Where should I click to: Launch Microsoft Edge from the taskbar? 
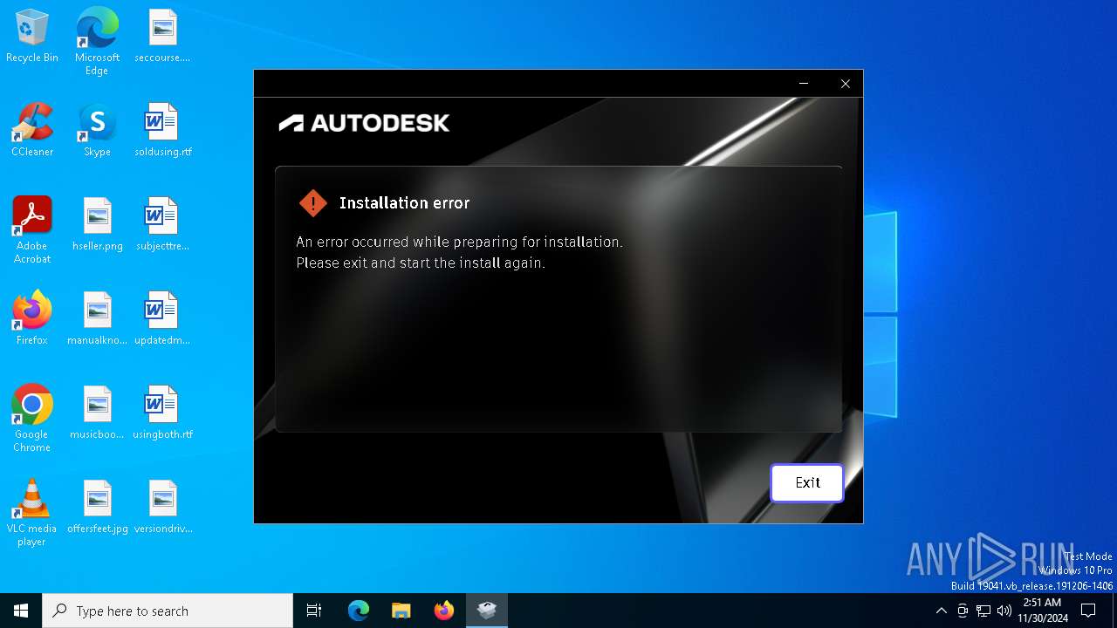click(359, 611)
